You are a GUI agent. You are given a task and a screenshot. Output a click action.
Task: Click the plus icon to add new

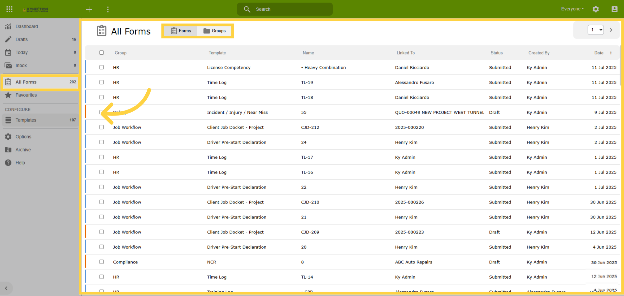89,9
